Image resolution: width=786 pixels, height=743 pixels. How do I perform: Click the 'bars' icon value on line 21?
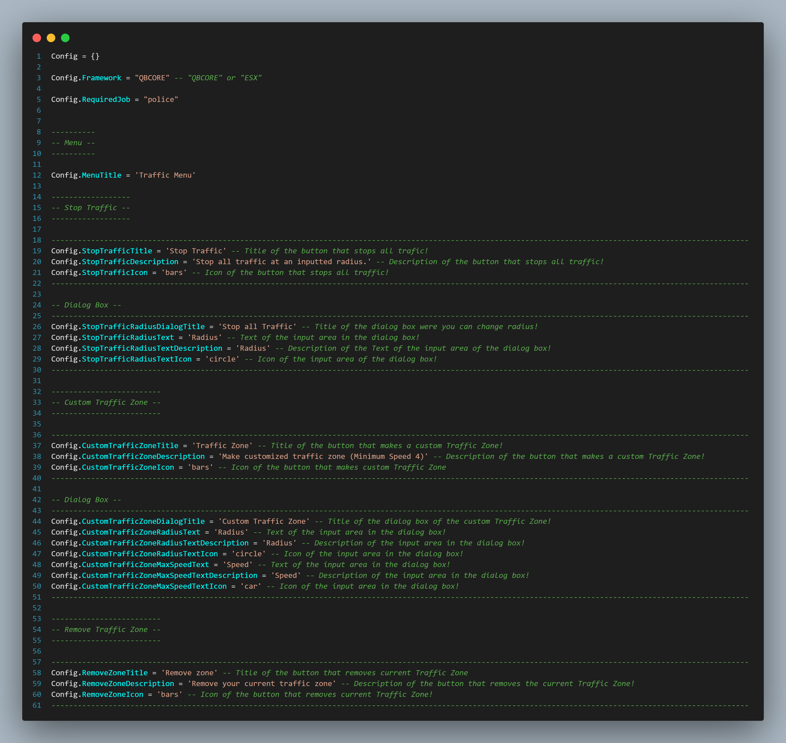click(x=174, y=272)
